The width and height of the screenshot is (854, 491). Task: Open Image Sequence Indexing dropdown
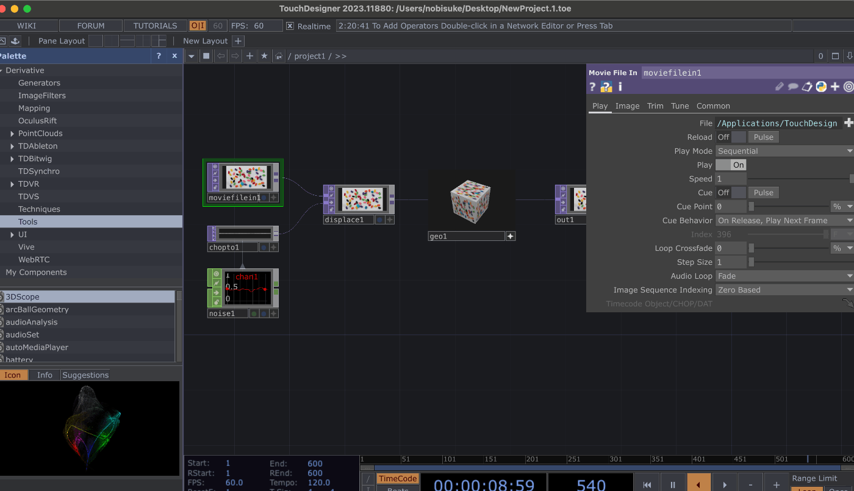click(784, 290)
